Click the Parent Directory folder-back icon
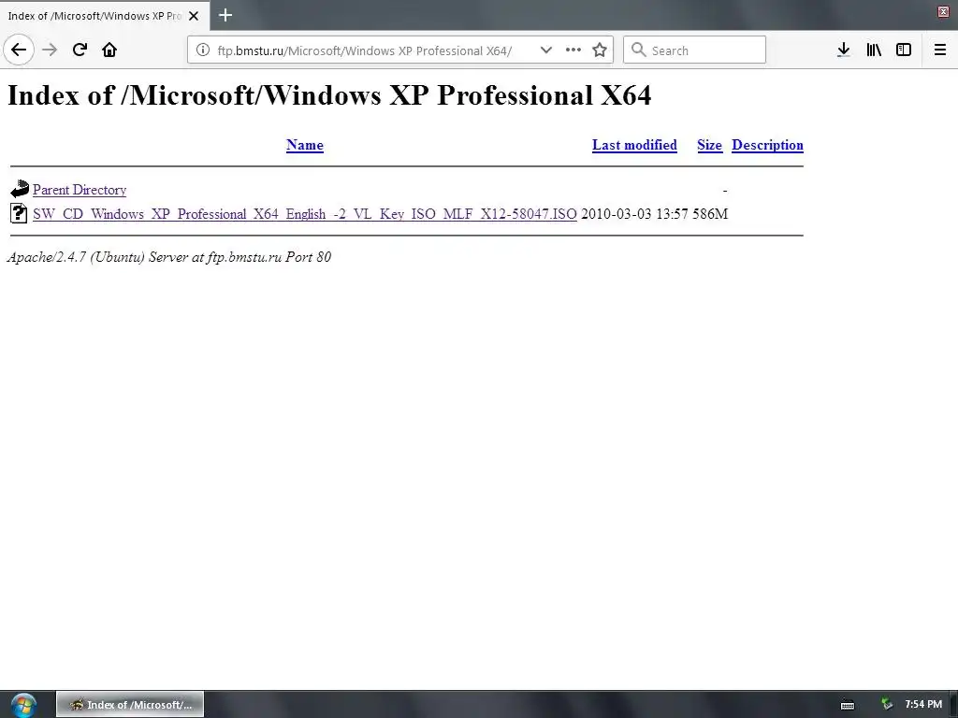 coord(20,189)
